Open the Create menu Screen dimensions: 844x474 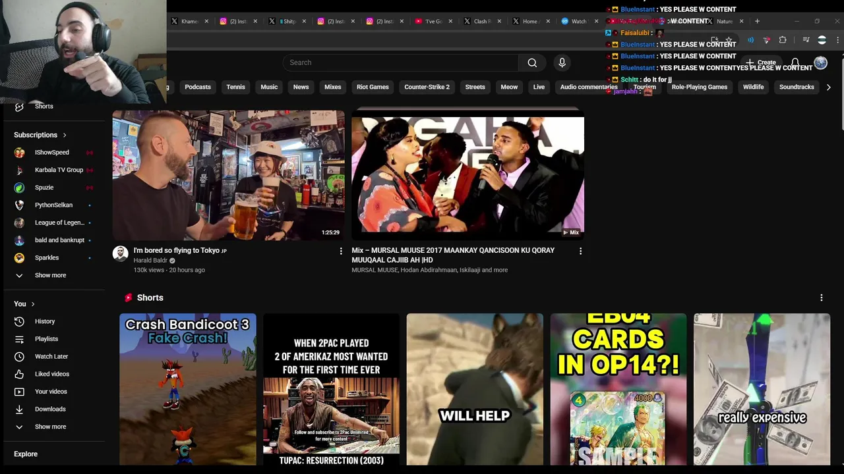761,63
